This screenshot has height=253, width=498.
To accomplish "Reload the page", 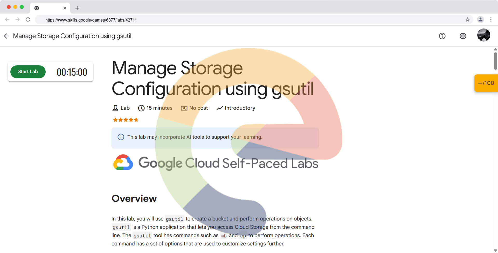I will 28,20.
